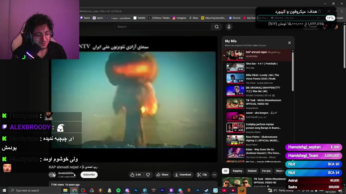Click current RAP ahmadi nejad mix entry
The height and width of the screenshot is (194, 346).
point(257,55)
